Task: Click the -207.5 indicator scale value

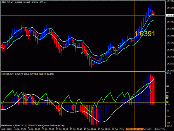Action: (169, 126)
